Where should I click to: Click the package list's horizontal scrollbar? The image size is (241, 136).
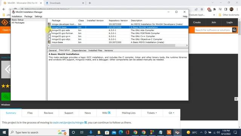113,45
